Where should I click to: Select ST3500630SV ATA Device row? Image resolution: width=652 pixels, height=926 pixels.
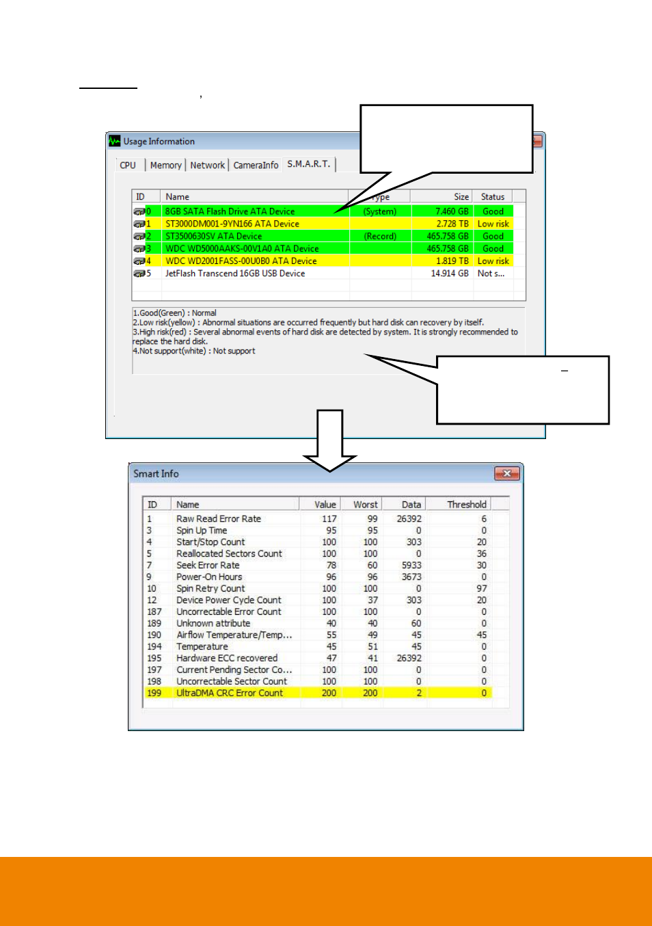click(323, 236)
